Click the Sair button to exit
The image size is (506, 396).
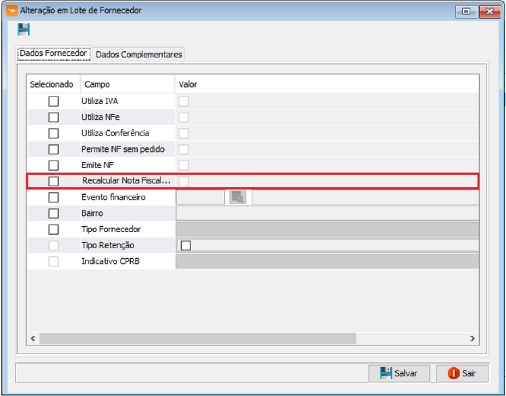point(462,373)
